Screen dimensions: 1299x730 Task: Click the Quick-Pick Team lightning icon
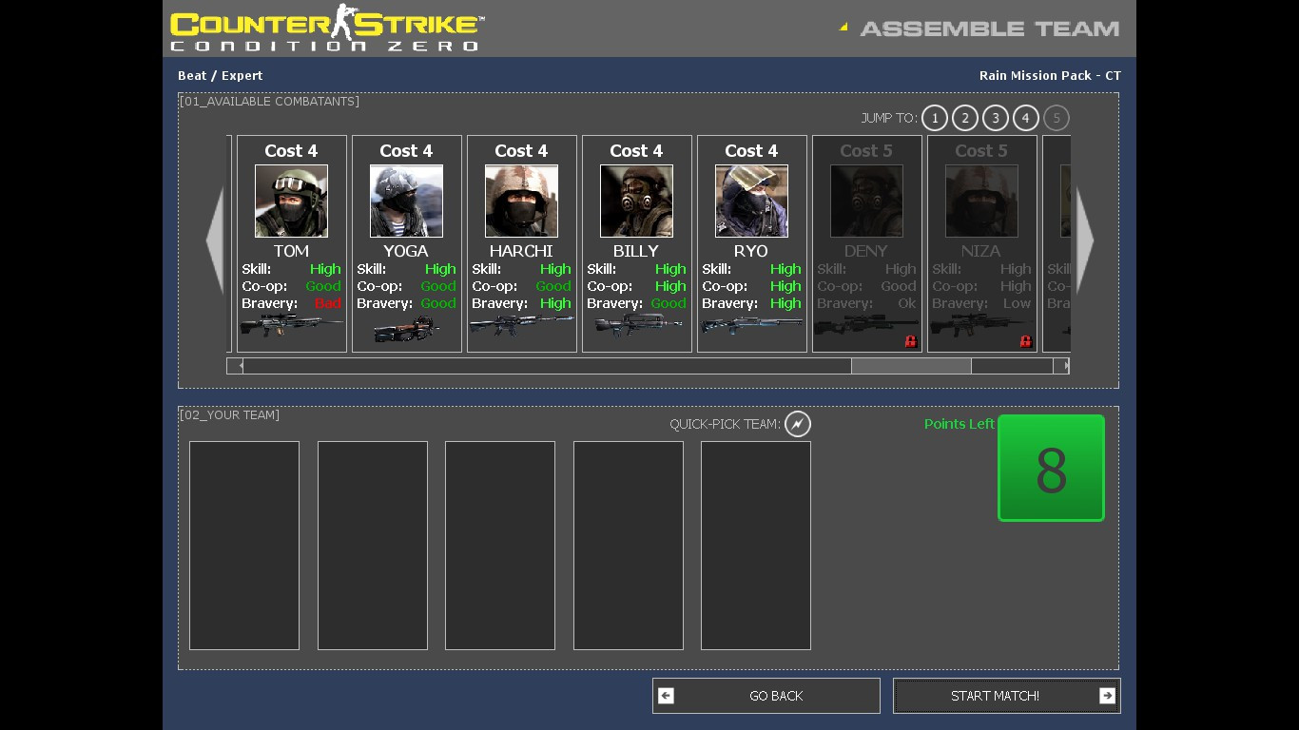click(798, 424)
